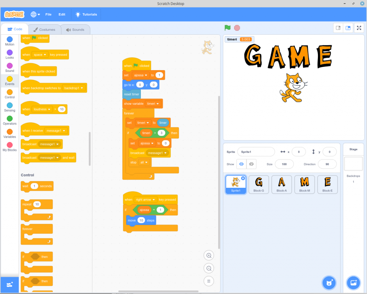Select the Block-M sprite thumbnail
Screen dimensions: 367x294
(x=304, y=184)
